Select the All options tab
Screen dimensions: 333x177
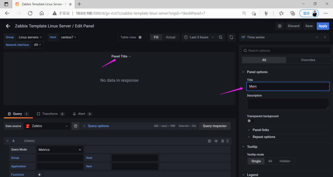point(264,60)
